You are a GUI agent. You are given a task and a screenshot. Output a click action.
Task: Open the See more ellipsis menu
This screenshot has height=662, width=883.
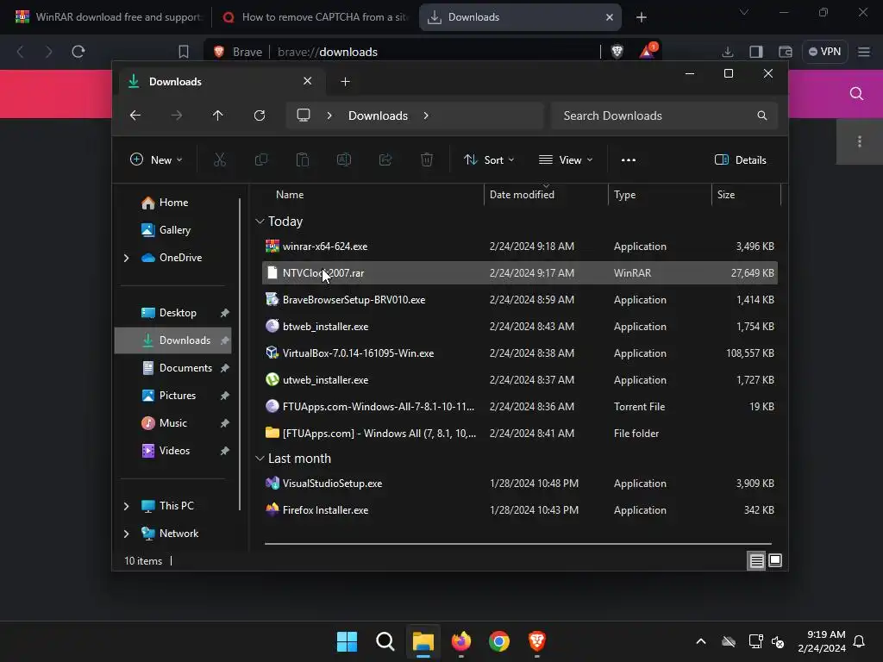tap(629, 159)
